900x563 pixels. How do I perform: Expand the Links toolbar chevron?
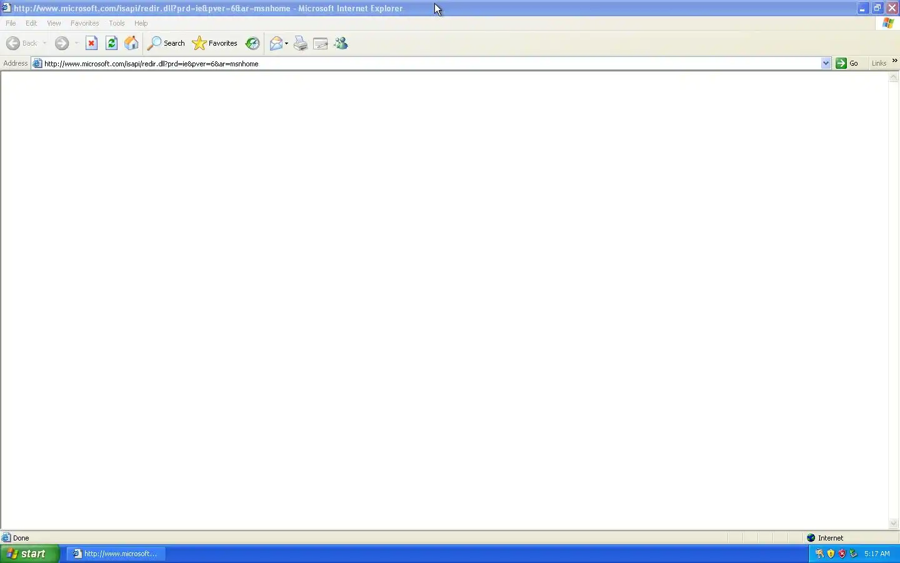[x=894, y=61]
